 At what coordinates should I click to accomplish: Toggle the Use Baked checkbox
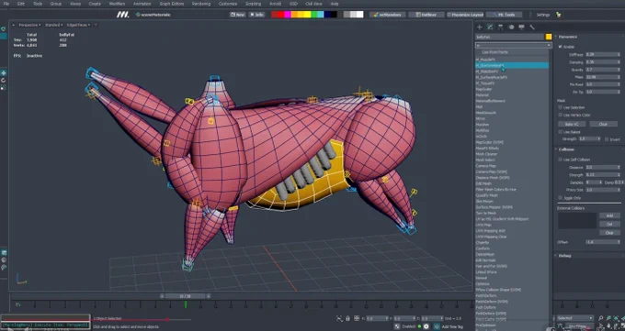[560, 132]
